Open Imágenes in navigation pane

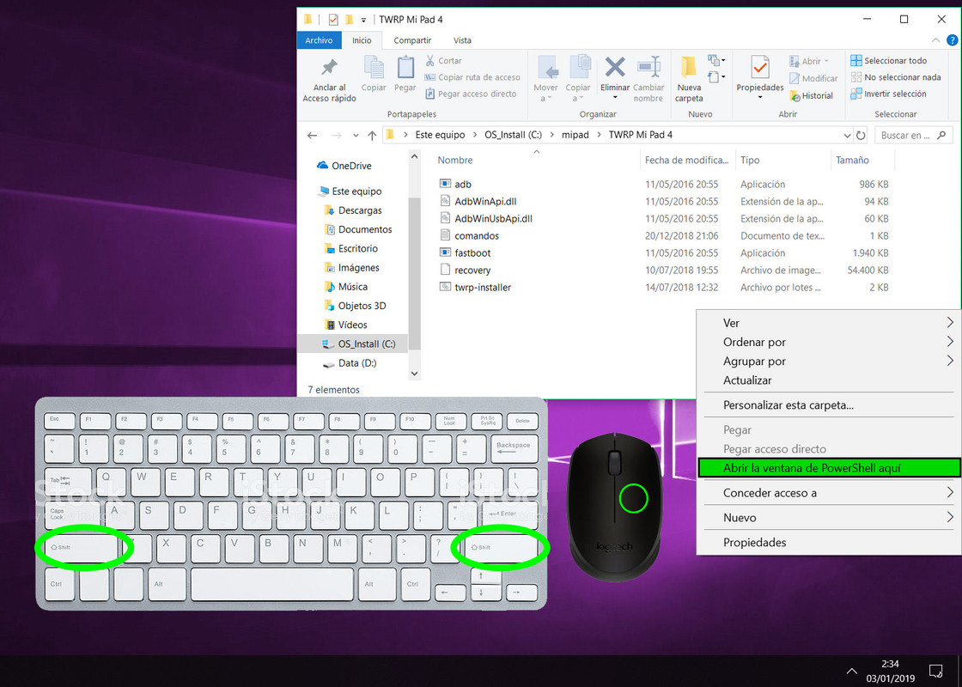(351, 267)
